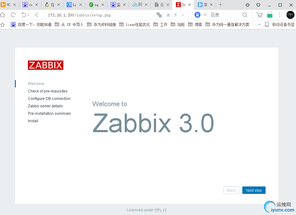This screenshot has height=215, width=296.
Task: Click the 百度 search input field
Action: pos(225,15)
